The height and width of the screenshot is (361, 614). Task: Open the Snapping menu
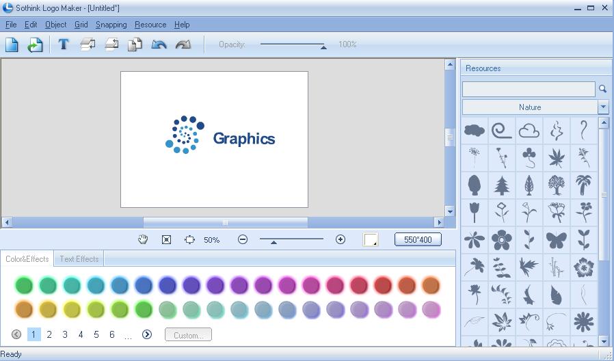[x=111, y=25]
